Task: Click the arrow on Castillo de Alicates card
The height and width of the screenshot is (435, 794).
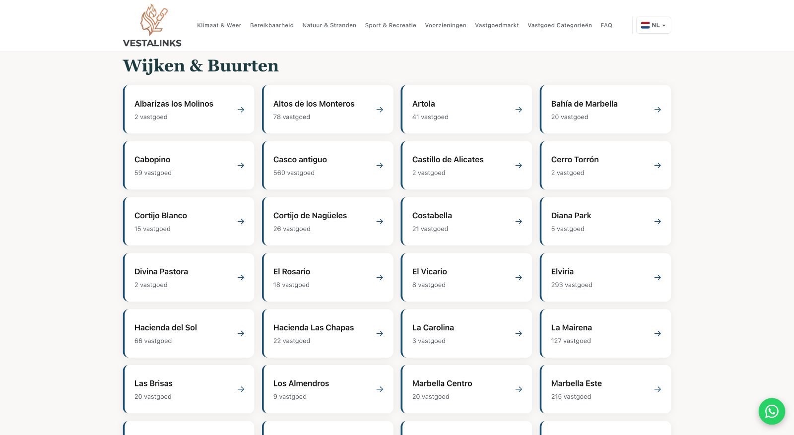Action: pyautogui.click(x=519, y=165)
